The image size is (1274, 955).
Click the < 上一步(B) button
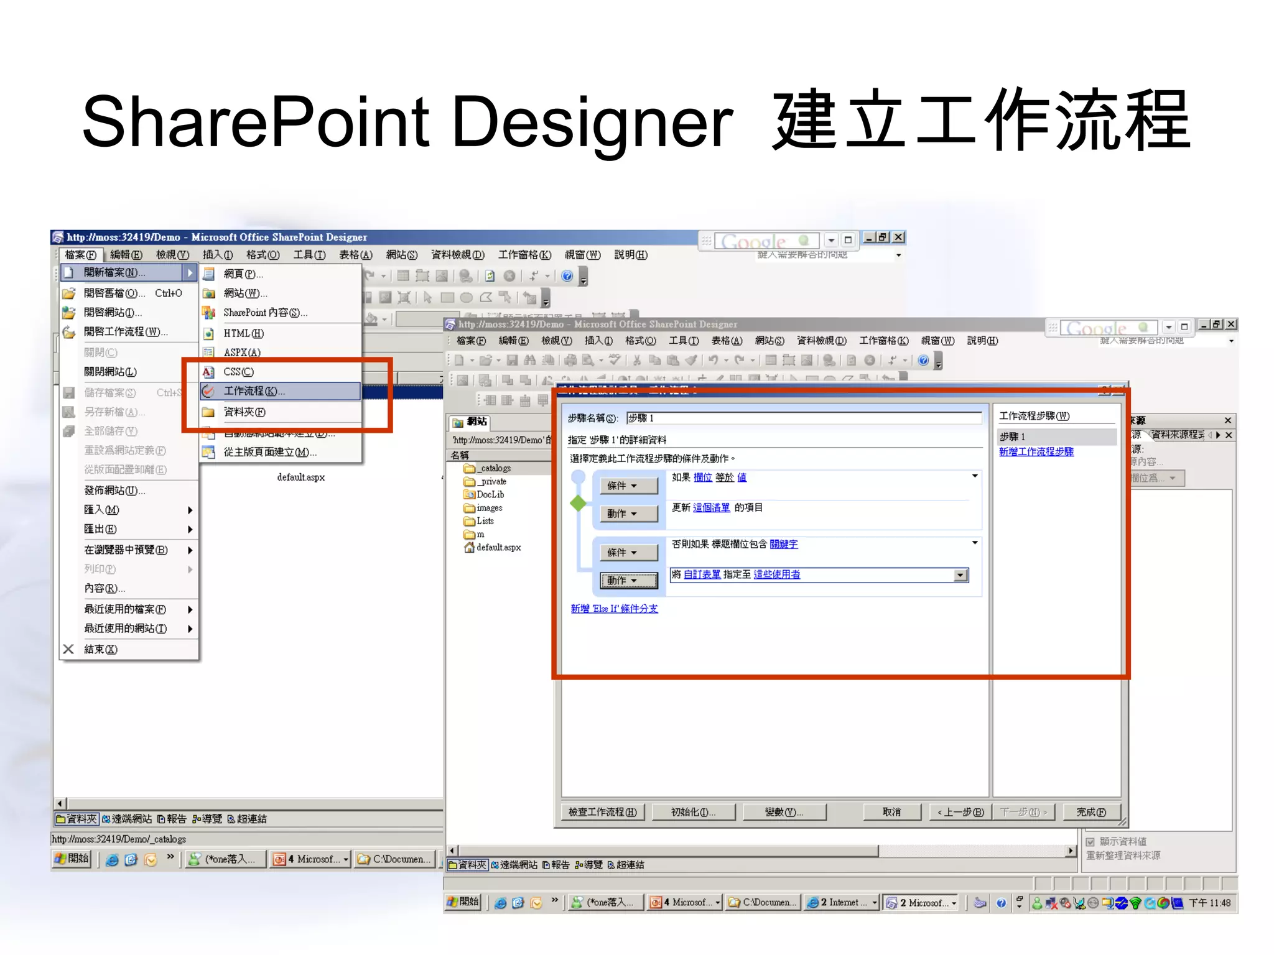coord(960,812)
